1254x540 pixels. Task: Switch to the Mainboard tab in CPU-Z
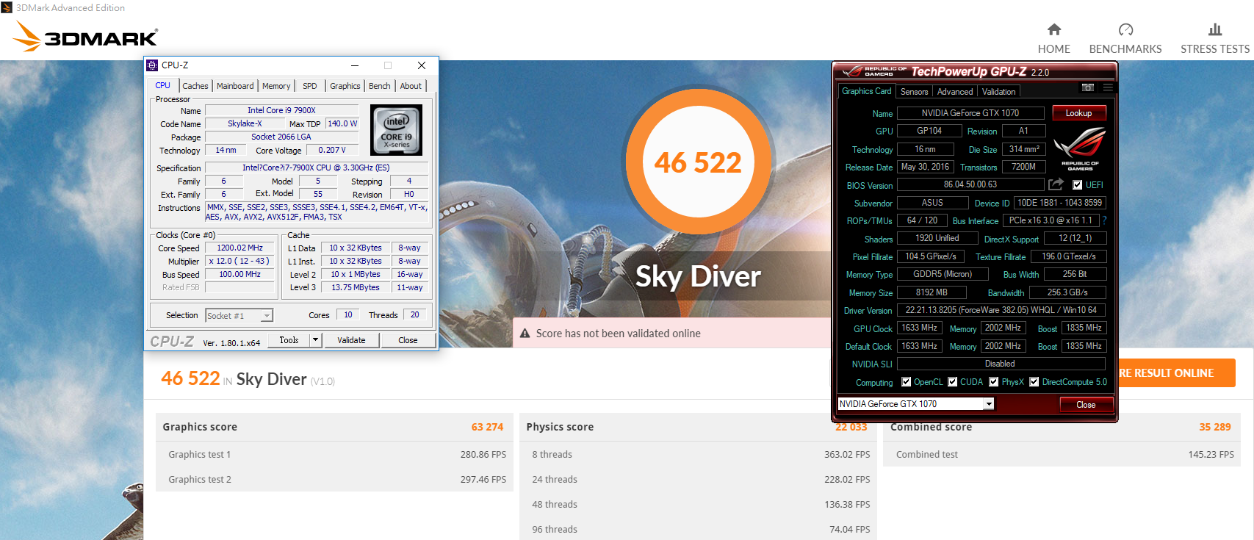click(x=235, y=86)
